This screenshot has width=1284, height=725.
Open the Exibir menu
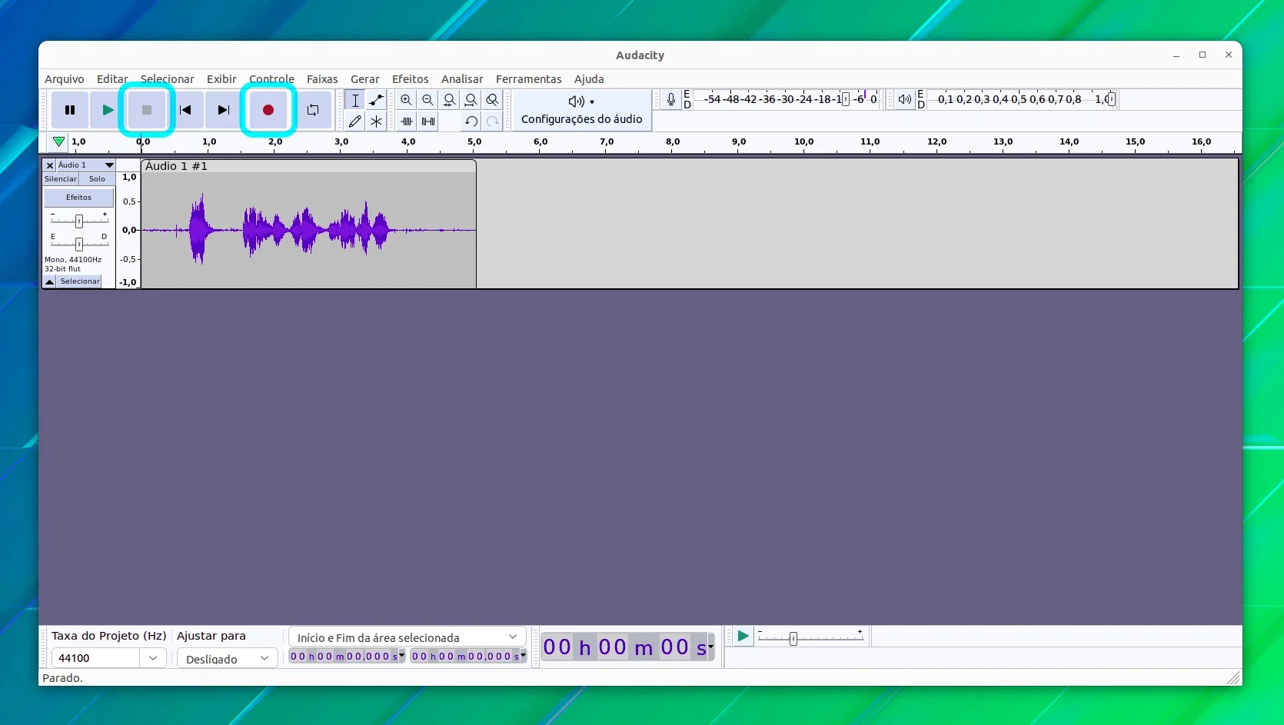pyautogui.click(x=221, y=79)
